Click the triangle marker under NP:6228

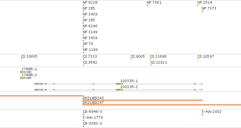84,5
